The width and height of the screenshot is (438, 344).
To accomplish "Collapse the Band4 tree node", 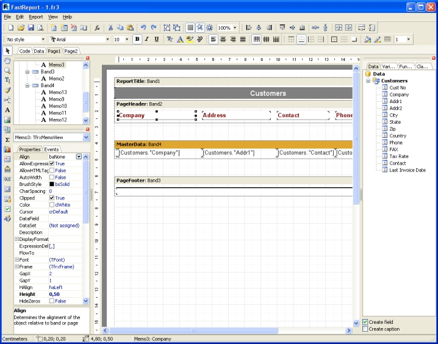I will tap(27, 85).
